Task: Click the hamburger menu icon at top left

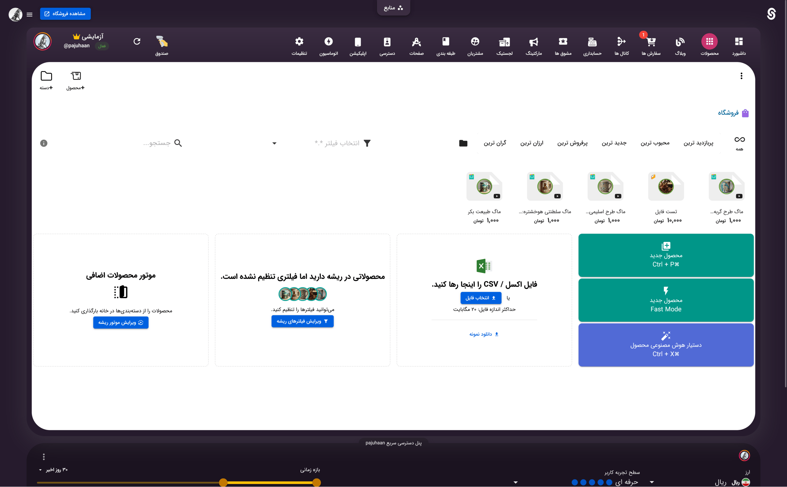Action: point(30,14)
